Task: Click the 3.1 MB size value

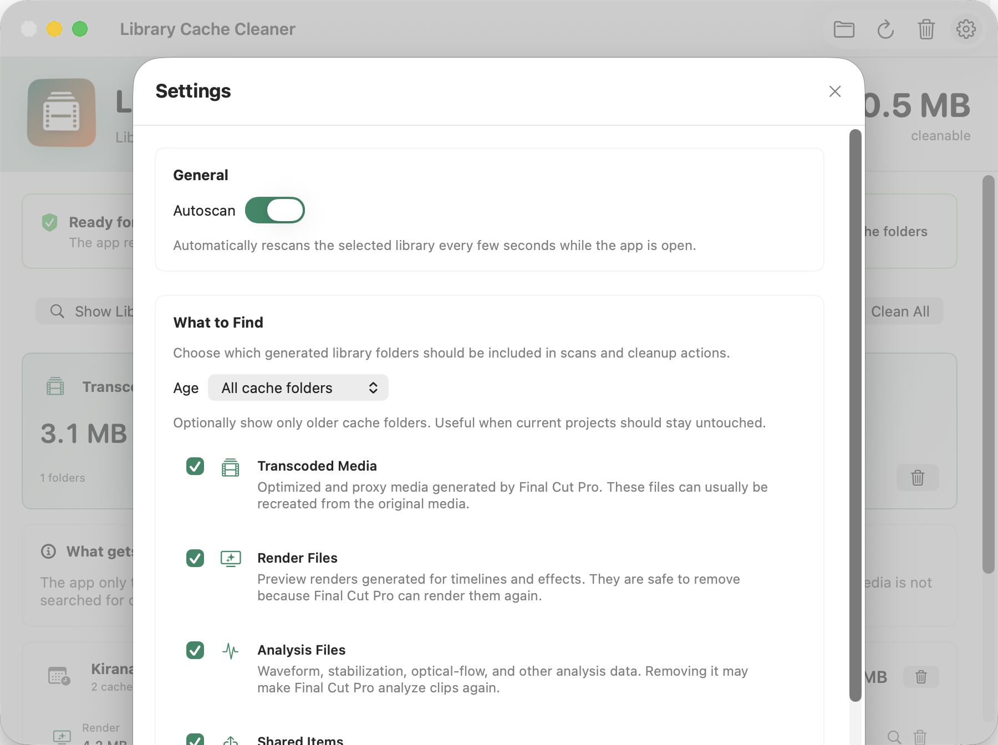Action: pyautogui.click(x=84, y=433)
